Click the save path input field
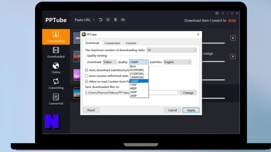 [132, 93]
